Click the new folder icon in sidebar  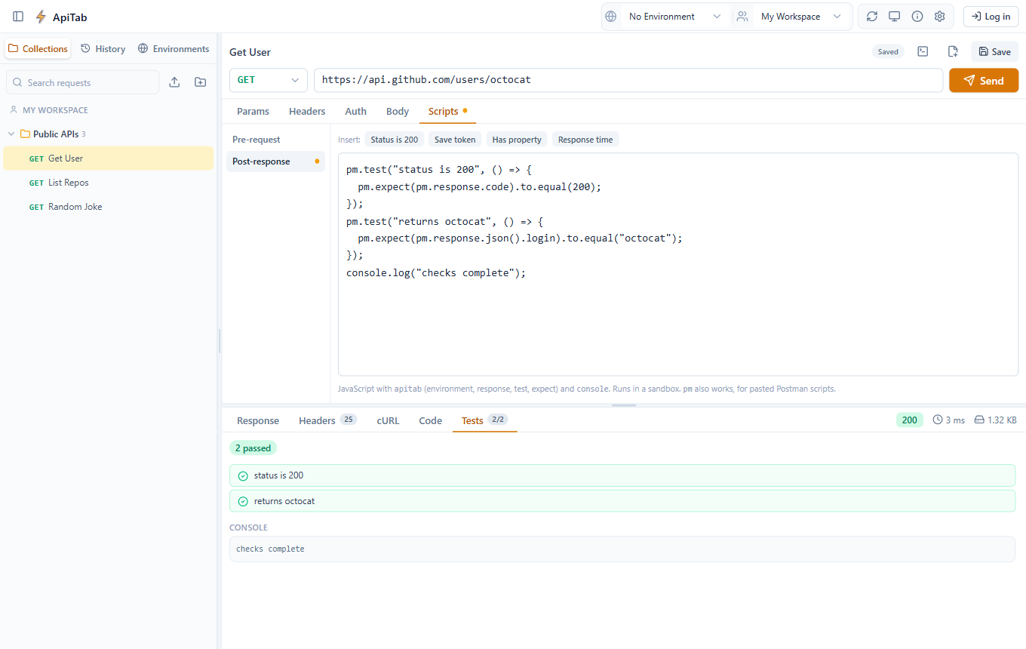pos(200,82)
